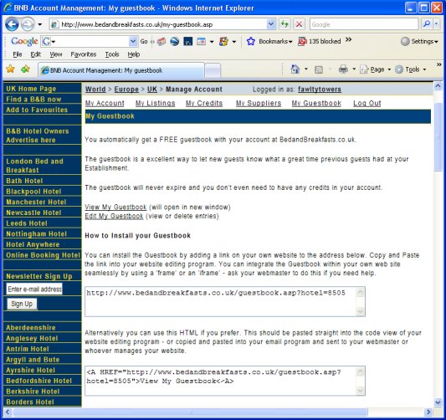Image resolution: width=446 pixels, height=420 pixels.
Task: Open the search provider dropdown arrow
Action: pyautogui.click(x=437, y=24)
